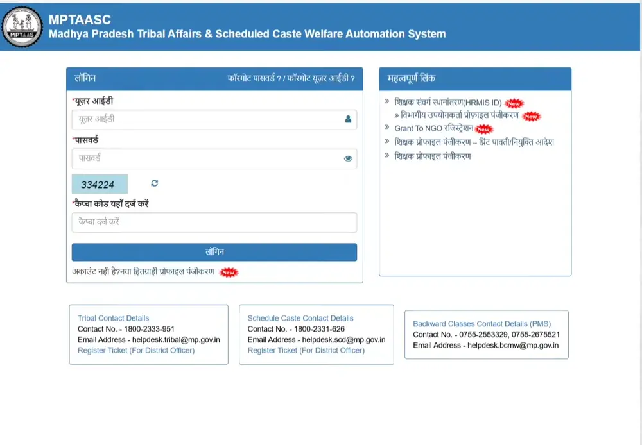Open Backward Classes Contact Details (PMS) link

coord(482,324)
